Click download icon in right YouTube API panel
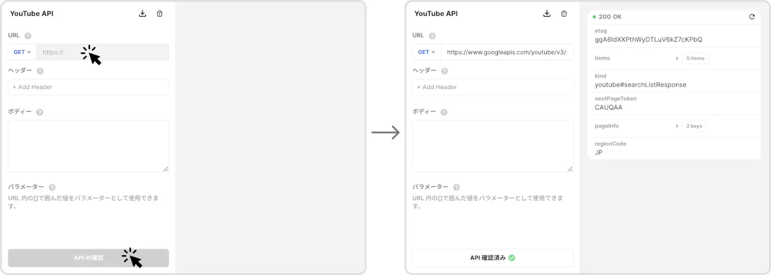Viewport: 771px width, 275px height. coord(547,13)
